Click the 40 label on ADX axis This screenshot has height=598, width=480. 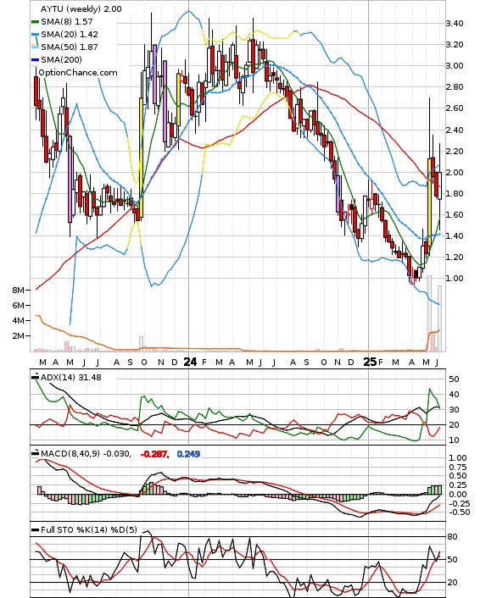pyautogui.click(x=454, y=395)
